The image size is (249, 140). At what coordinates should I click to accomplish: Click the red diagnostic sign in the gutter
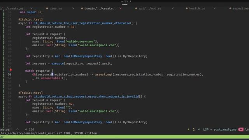tap(11, 70)
